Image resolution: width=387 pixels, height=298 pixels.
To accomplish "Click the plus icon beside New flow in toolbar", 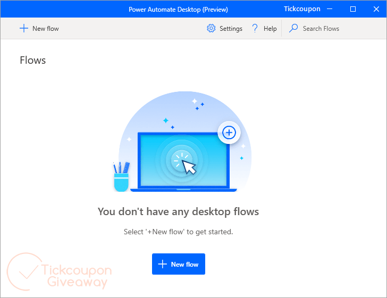I will click(24, 28).
